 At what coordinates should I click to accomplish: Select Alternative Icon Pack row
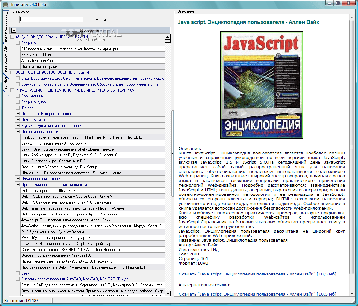tap(93, 61)
